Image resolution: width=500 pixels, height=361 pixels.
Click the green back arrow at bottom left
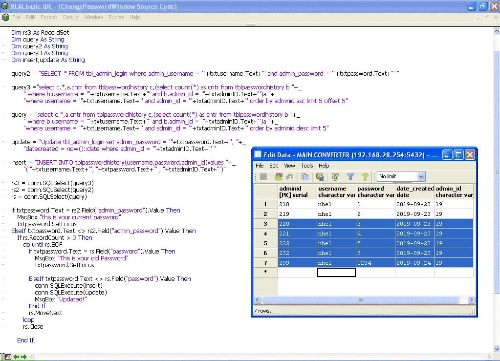(16, 357)
